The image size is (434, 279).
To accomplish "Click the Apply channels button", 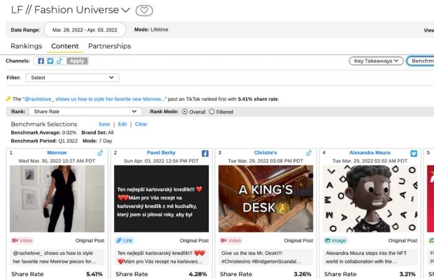I will click(x=77, y=61).
